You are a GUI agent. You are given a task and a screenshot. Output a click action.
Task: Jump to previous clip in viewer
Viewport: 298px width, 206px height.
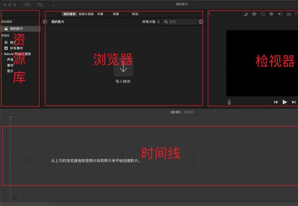tap(276, 102)
